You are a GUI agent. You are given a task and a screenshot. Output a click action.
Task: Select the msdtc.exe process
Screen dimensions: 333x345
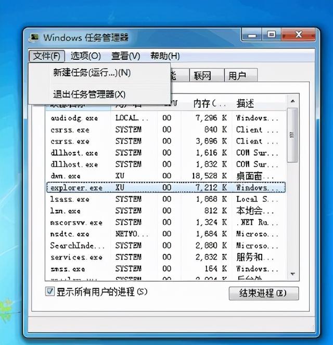pyautogui.click(x=166, y=234)
